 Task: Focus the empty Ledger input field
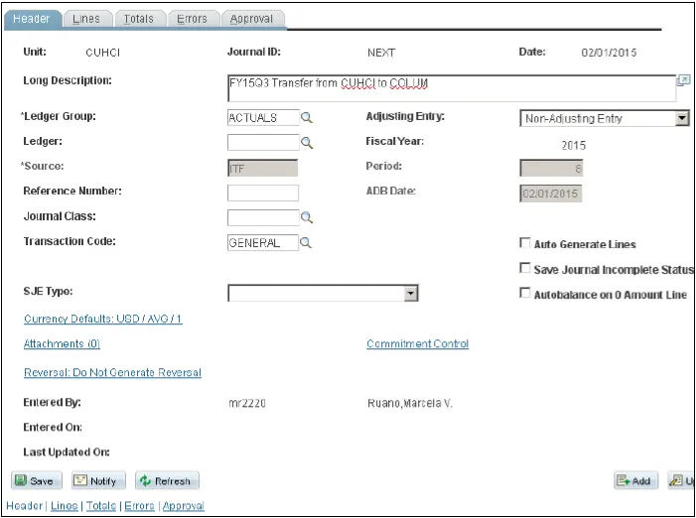(x=263, y=143)
